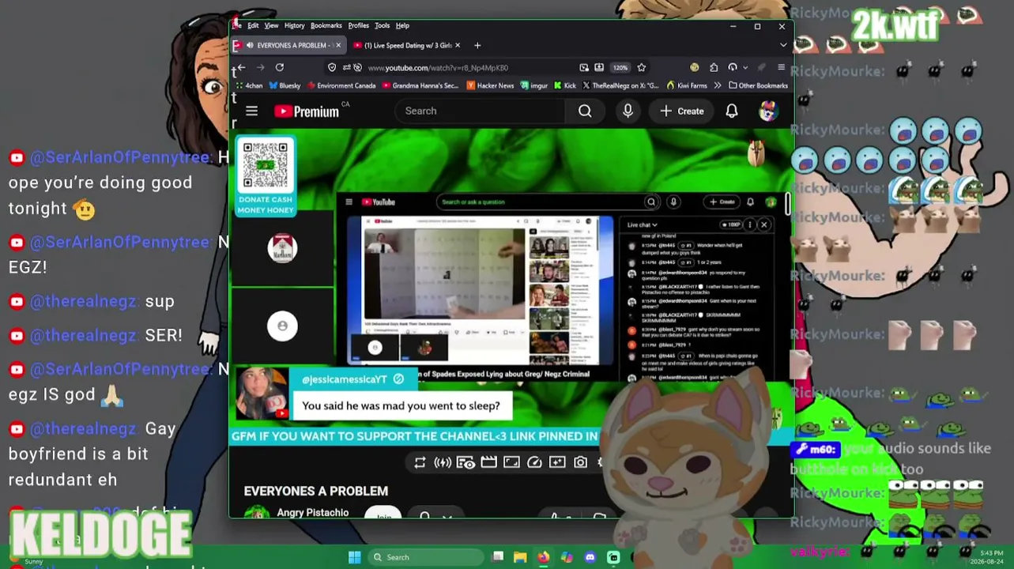Screen dimensions: 1014x569
Task: Go forward with the browser's forward arrow
Action: (x=260, y=68)
